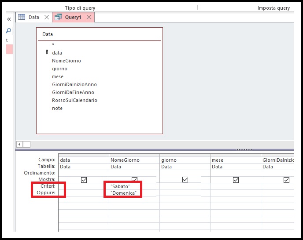Click the Campo cell containing GiorniDaInizio
Image resolution: width=303 pixels, height=240 pixels.
coord(278,160)
